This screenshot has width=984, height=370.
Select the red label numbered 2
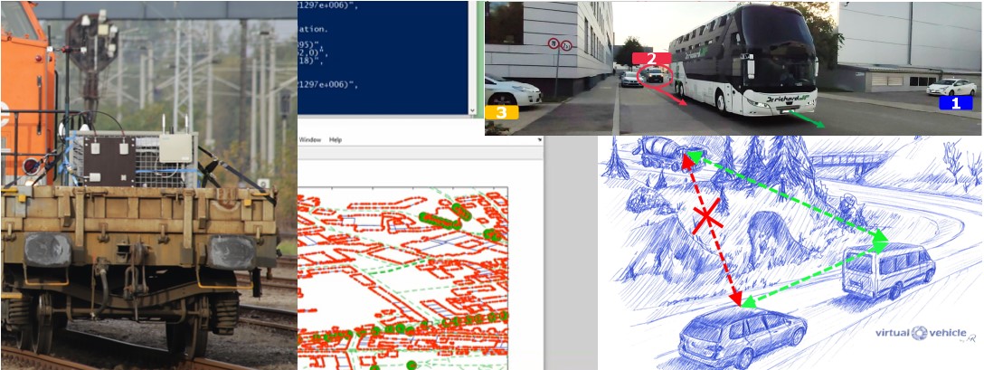pyautogui.click(x=651, y=59)
